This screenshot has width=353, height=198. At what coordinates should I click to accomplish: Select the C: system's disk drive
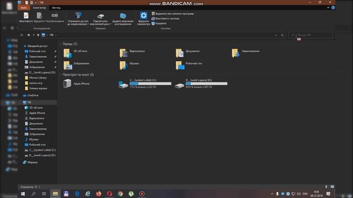[x=145, y=84]
